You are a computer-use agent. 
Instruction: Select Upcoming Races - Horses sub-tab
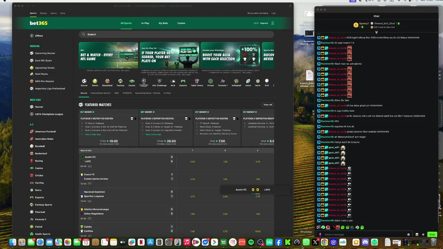click(148, 93)
